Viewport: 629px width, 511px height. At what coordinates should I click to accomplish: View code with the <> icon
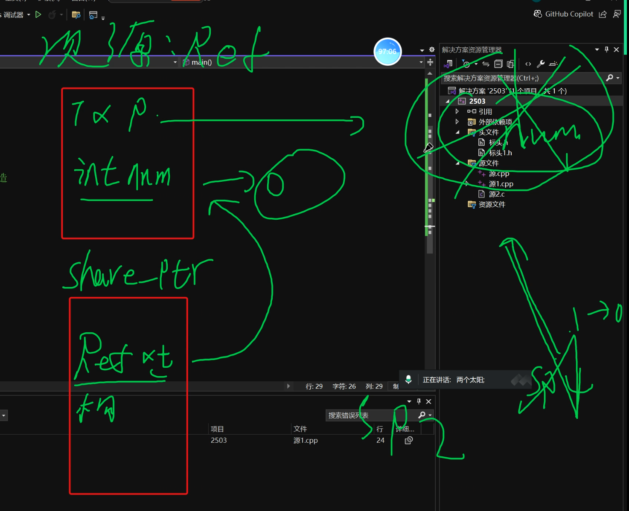528,64
